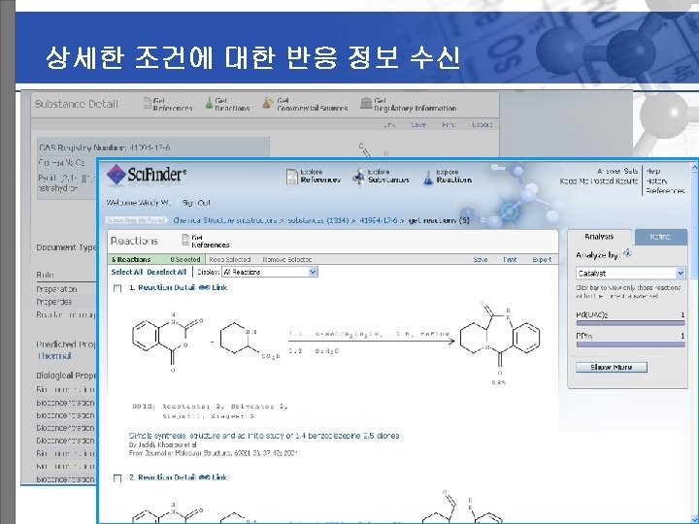Click Save in the Reactions toolbar
The width and height of the screenshot is (699, 524).
click(x=481, y=259)
